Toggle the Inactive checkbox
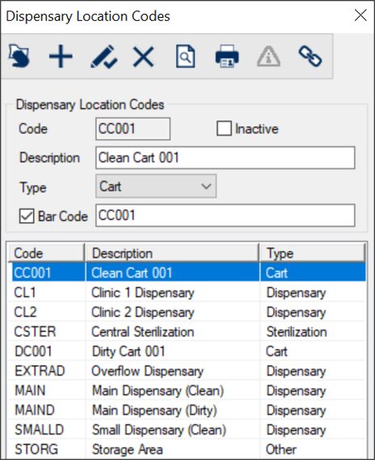The width and height of the screenshot is (375, 460). (x=225, y=129)
